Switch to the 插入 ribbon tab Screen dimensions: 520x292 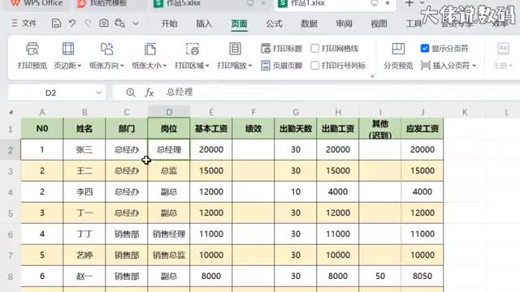[204, 24]
